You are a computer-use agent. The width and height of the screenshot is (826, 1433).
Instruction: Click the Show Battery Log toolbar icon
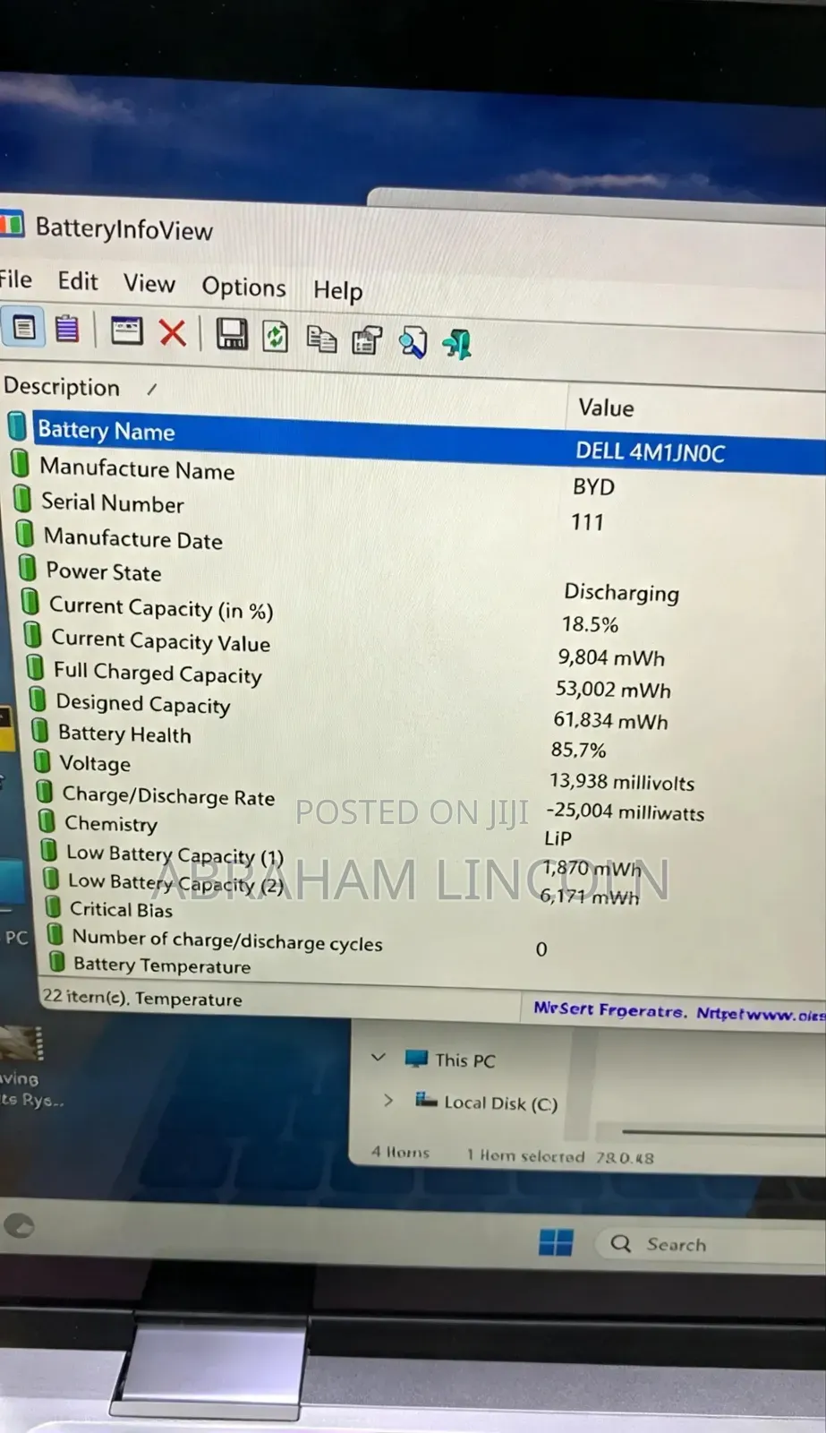(x=67, y=330)
